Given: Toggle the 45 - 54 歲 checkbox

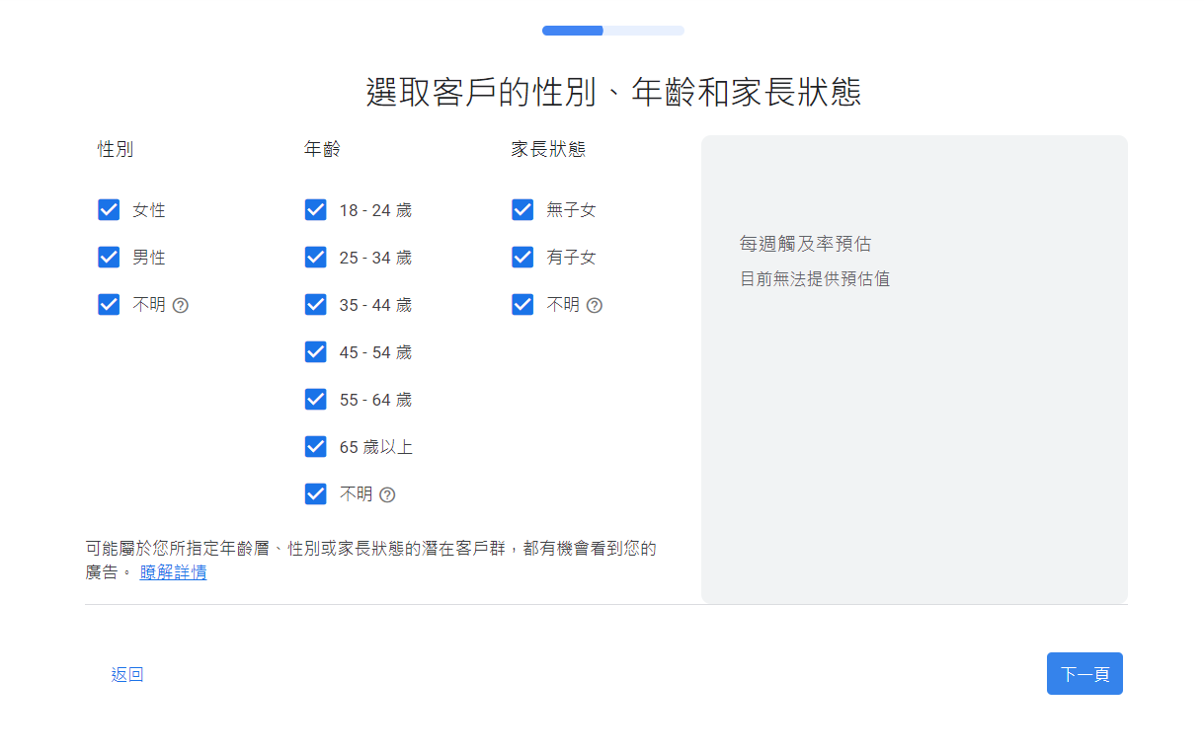Looking at the screenshot, I should pos(316,352).
